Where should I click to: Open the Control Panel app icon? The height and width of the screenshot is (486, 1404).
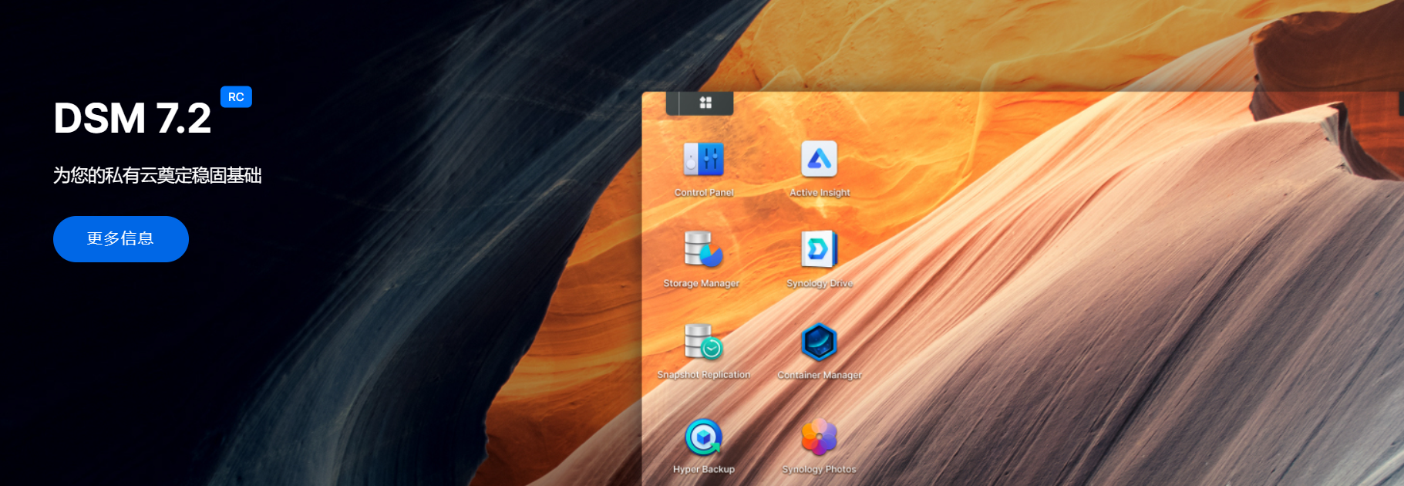click(703, 159)
